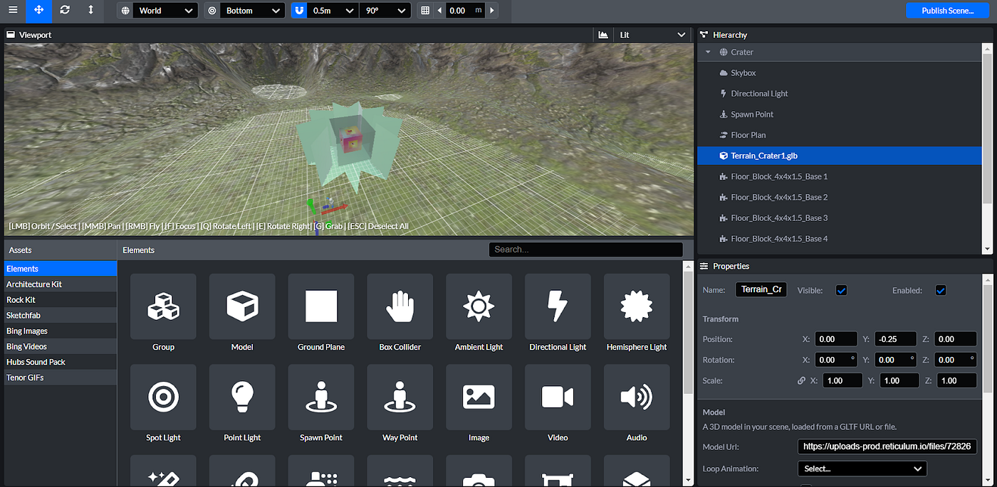The image size is (997, 487).
Task: Open the Architecture Kit asset category
Action: [x=61, y=284]
